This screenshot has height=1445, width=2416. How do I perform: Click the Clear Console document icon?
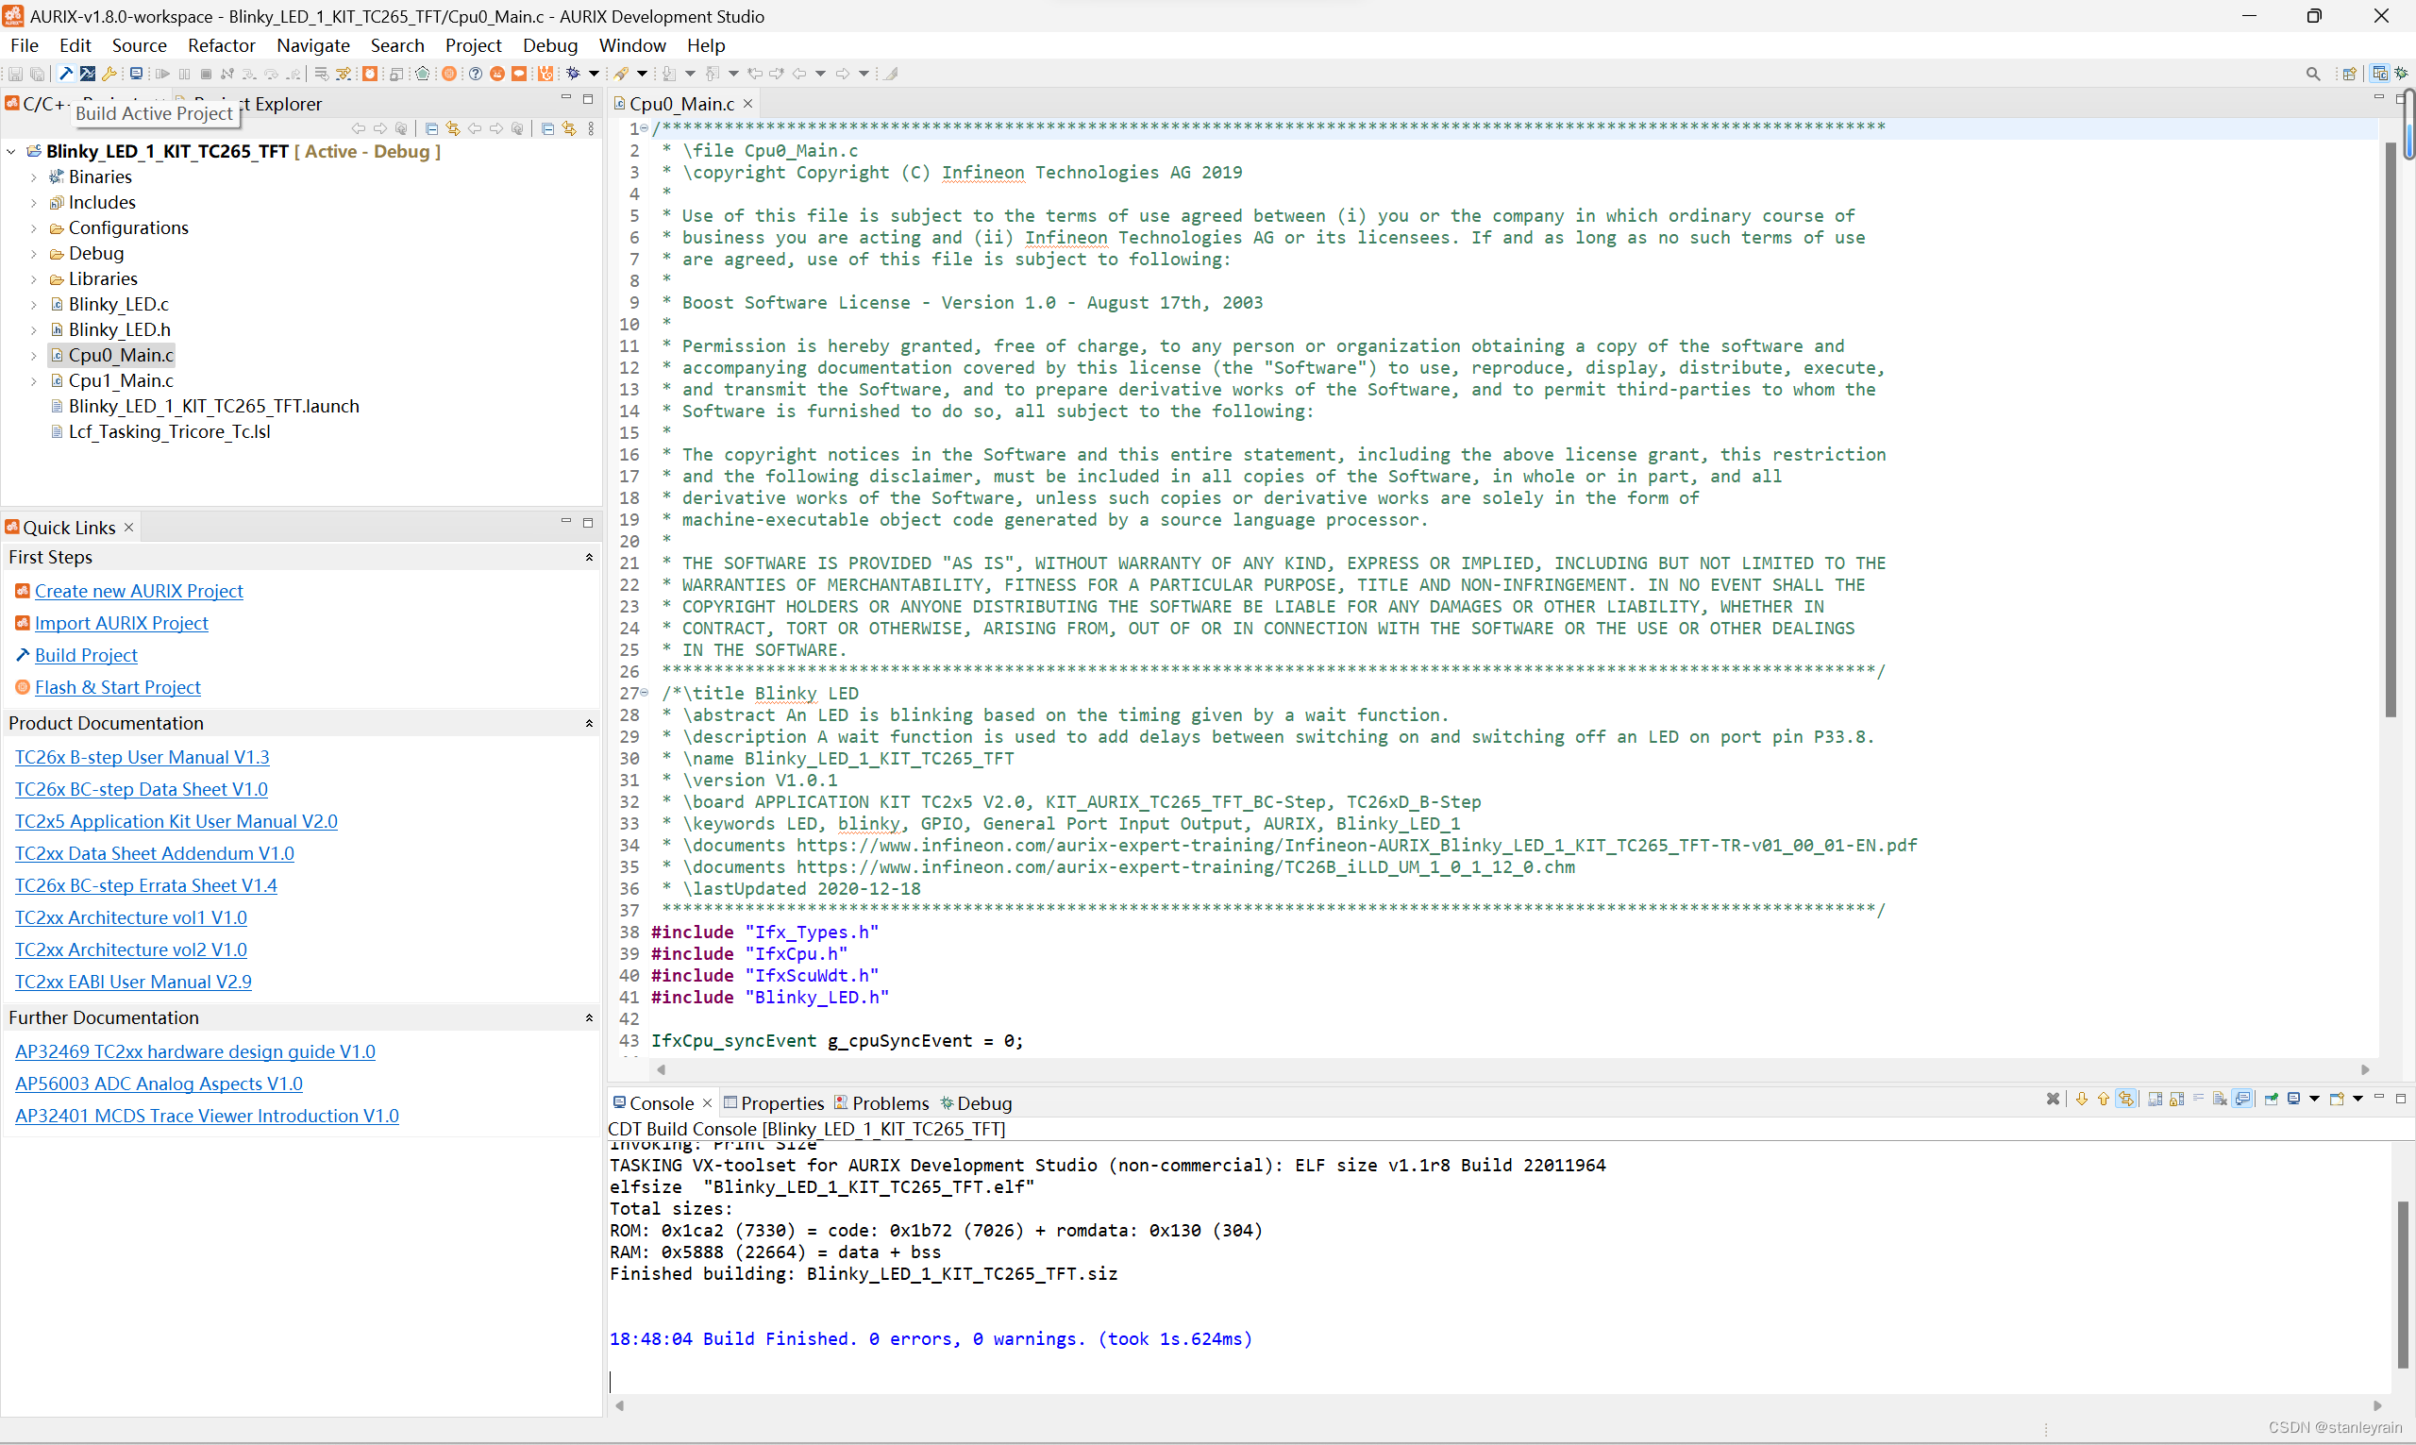click(x=2221, y=1100)
